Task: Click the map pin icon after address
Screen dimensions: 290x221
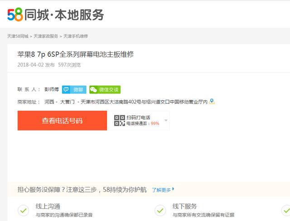Action: point(212,102)
